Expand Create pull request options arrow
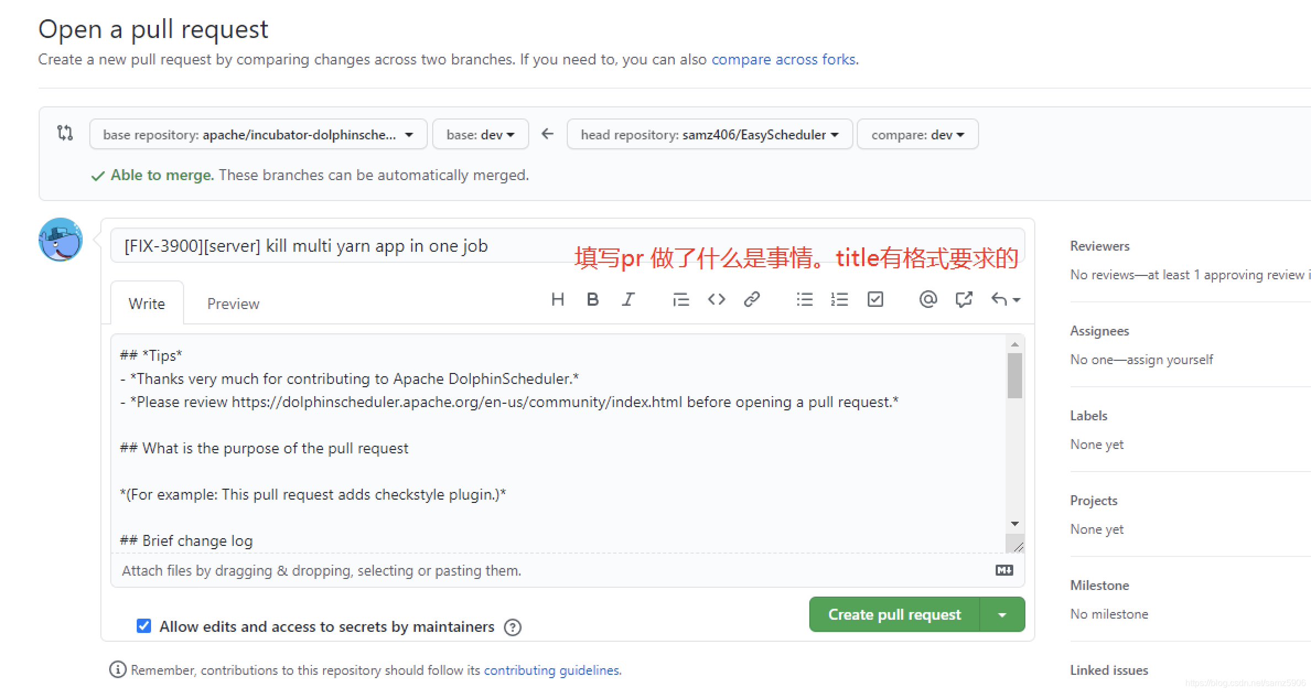 coord(1002,615)
